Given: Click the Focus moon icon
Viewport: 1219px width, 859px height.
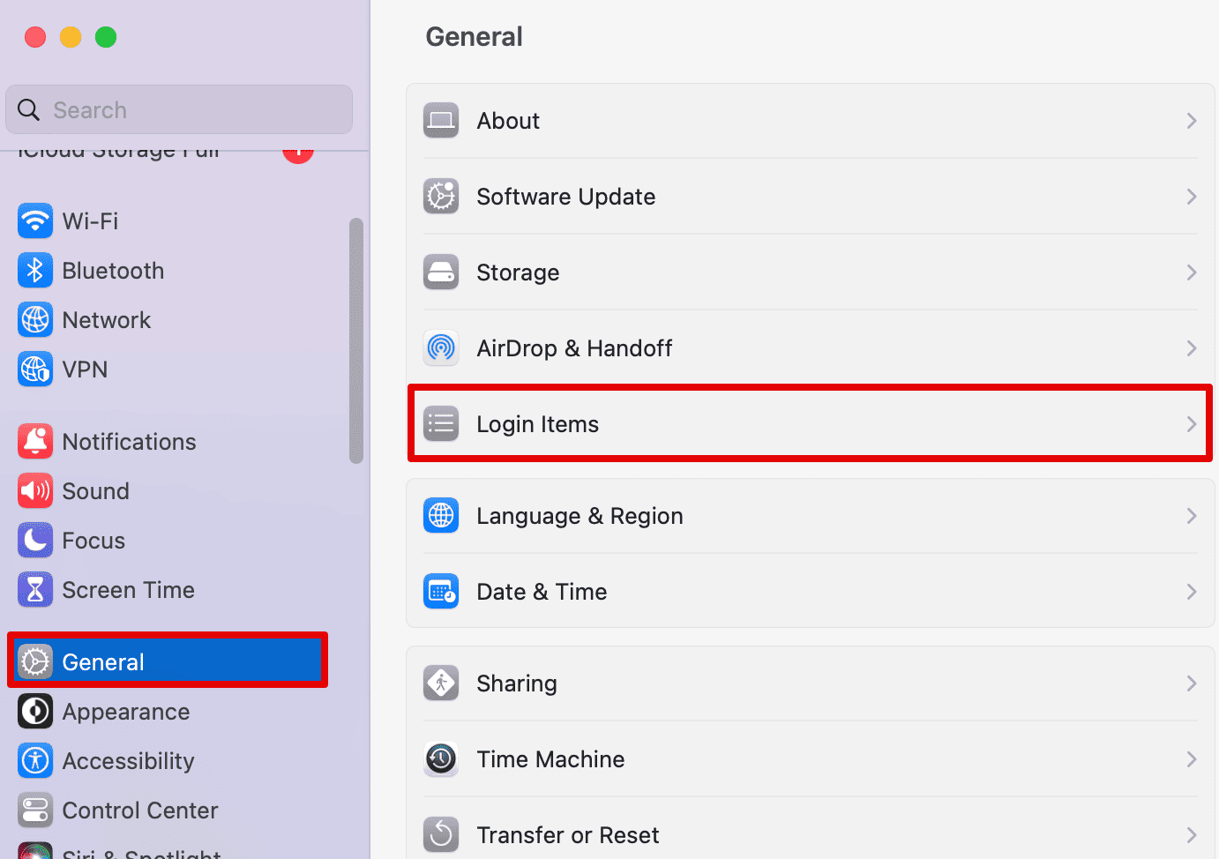Looking at the screenshot, I should pyautogui.click(x=35, y=541).
